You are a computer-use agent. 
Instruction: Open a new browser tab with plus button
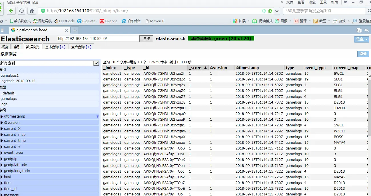coord(75,30)
